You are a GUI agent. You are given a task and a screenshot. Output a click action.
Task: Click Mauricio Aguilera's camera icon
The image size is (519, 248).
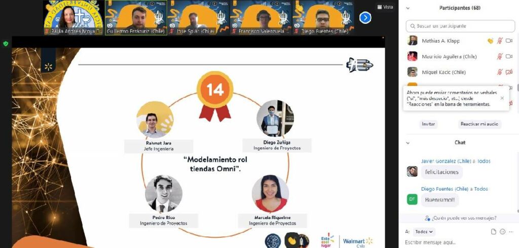509,56
